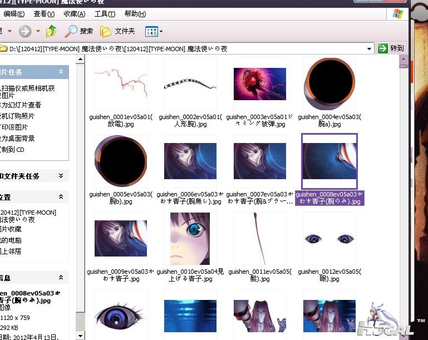This screenshot has height=340, width=428.
Task: Click the order prints online link
Action: coord(17,116)
